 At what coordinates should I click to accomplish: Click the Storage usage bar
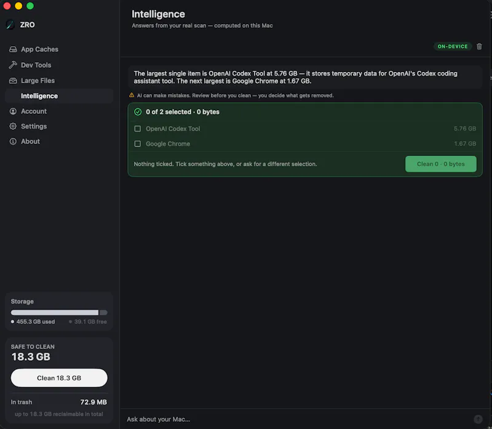(x=59, y=313)
